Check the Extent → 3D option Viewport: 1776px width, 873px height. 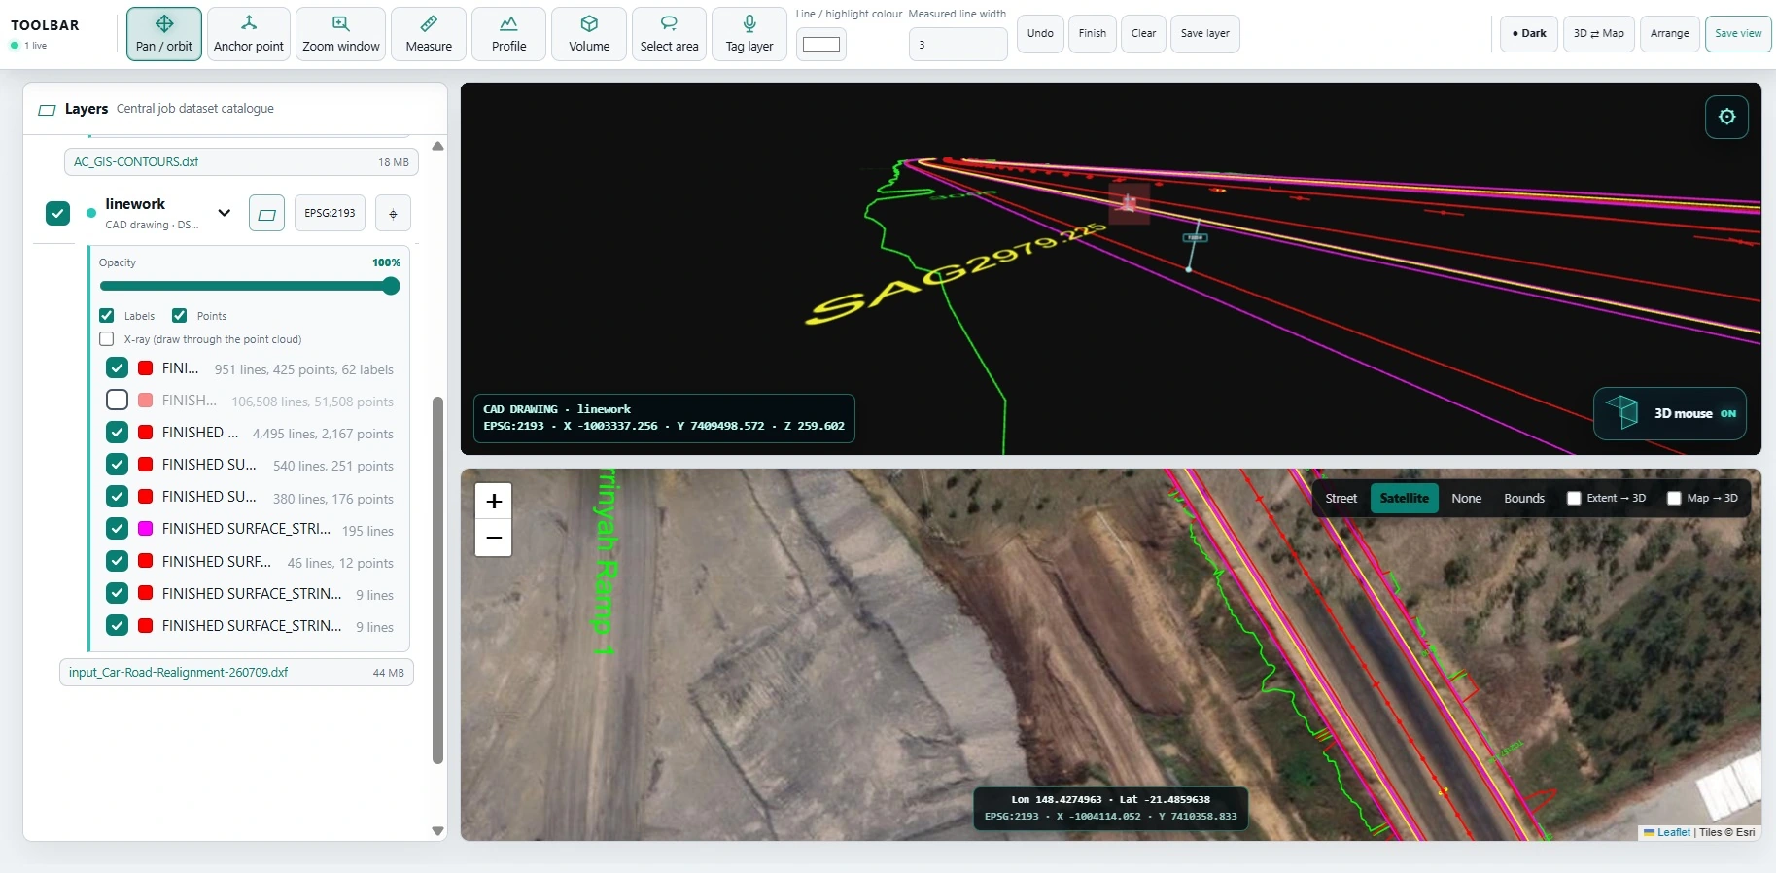point(1574,498)
